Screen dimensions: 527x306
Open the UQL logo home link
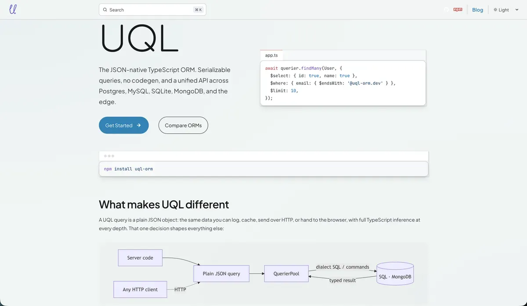click(x=13, y=9)
